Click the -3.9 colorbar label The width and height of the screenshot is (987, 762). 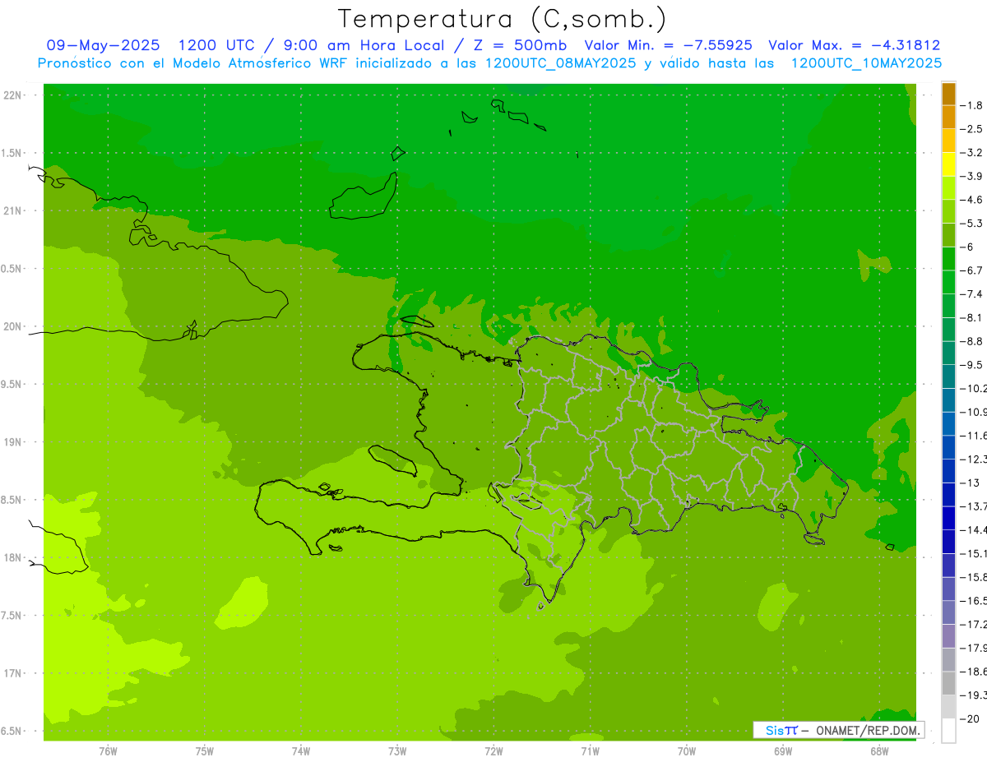pos(972,176)
